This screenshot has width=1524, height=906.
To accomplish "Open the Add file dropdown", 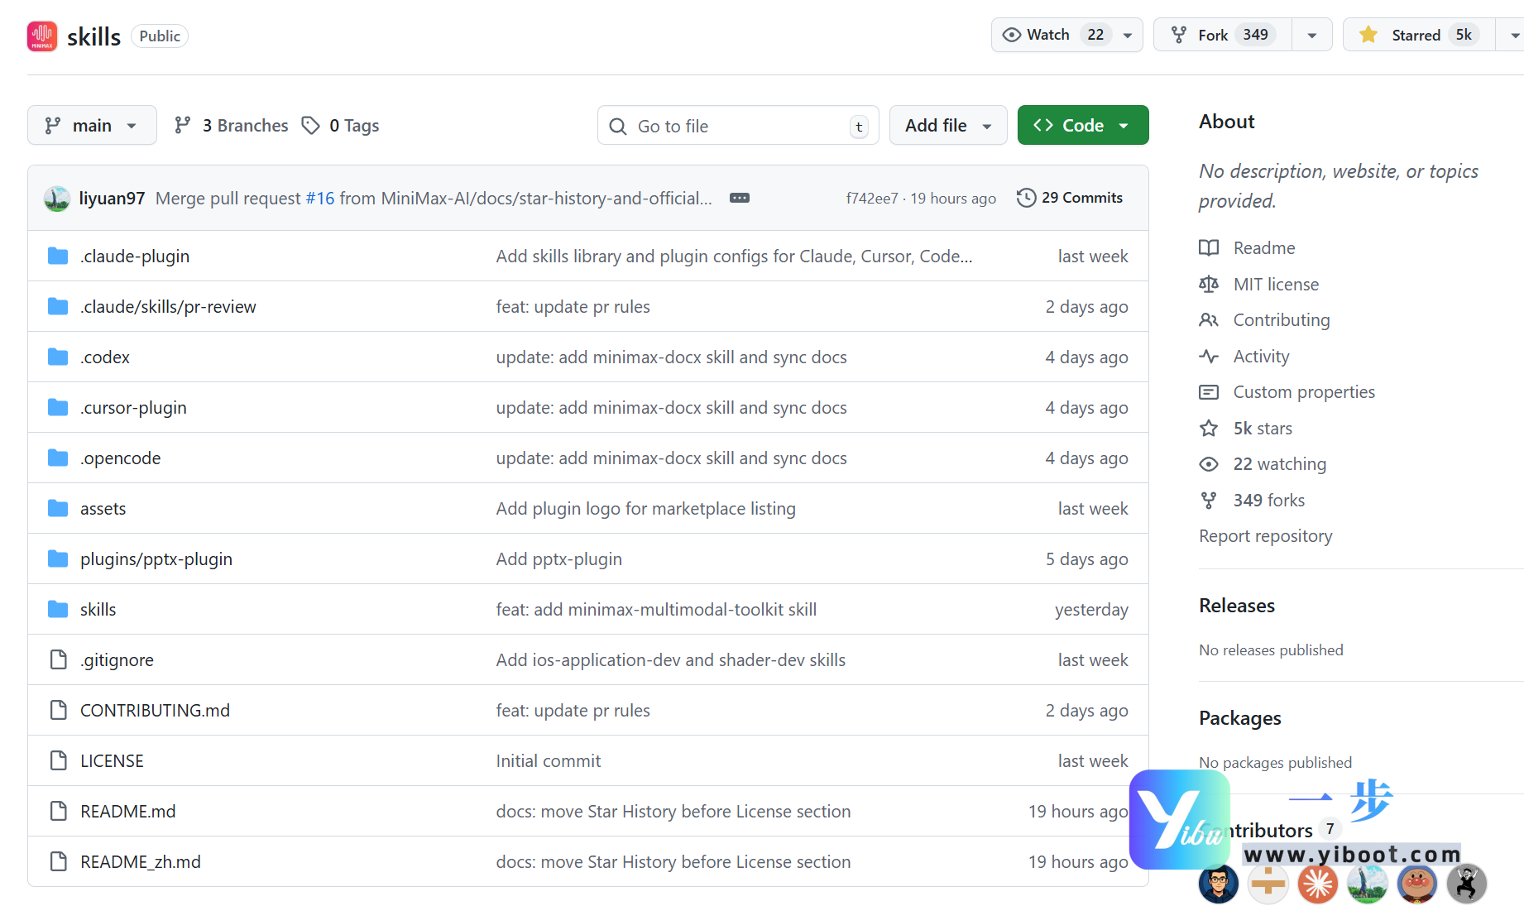I will (947, 126).
